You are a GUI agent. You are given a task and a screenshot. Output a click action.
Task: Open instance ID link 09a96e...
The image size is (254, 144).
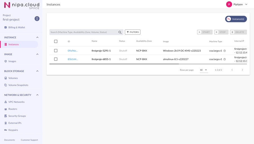pyautogui.click(x=73, y=51)
